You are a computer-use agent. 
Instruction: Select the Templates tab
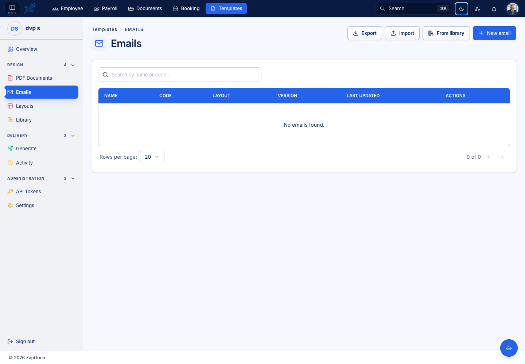226,8
